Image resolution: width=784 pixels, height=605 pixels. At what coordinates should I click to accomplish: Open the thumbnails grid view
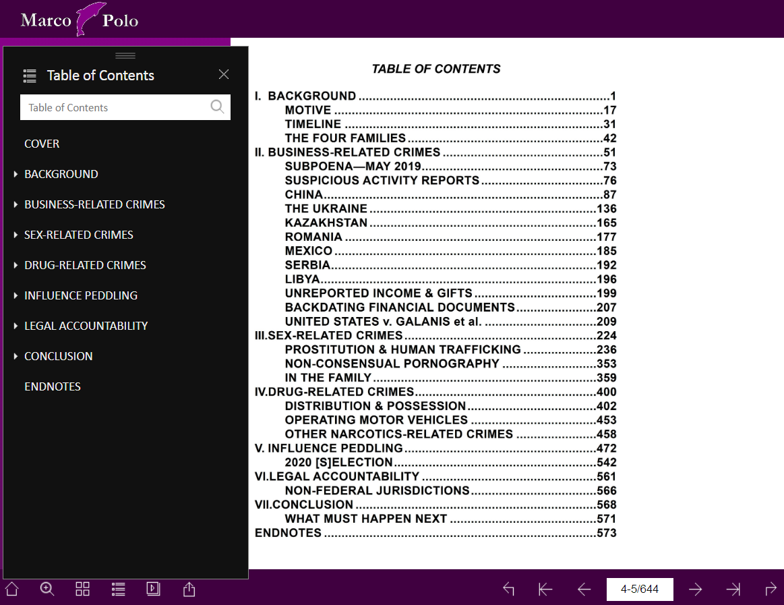[x=82, y=589]
